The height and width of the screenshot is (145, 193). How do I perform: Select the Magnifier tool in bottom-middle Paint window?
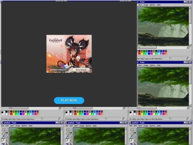[71, 137]
